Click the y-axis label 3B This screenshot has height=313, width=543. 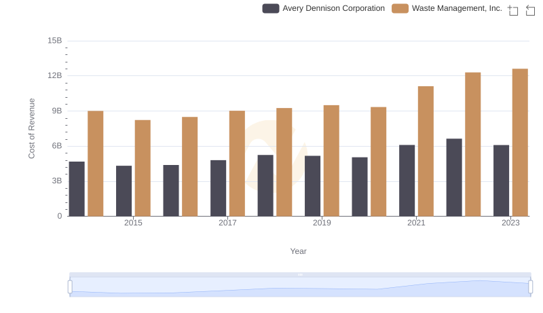click(x=57, y=181)
